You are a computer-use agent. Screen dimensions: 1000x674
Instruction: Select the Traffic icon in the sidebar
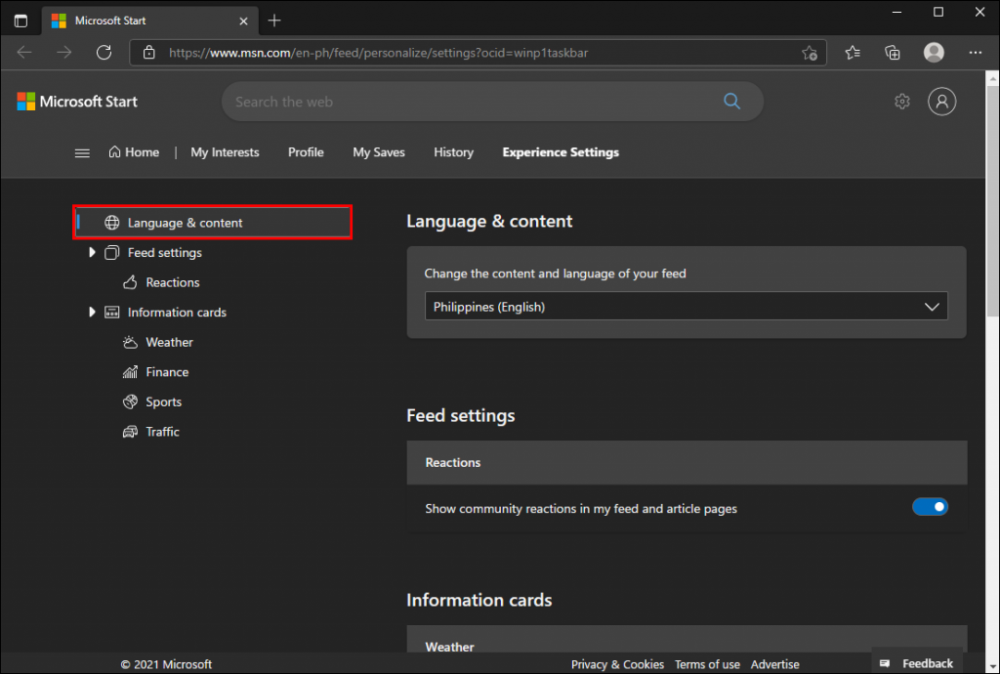click(x=131, y=432)
